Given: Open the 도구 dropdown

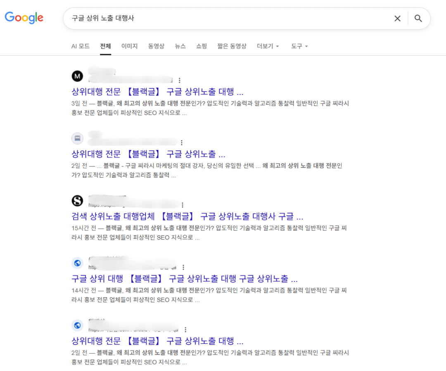Looking at the screenshot, I should pos(299,46).
